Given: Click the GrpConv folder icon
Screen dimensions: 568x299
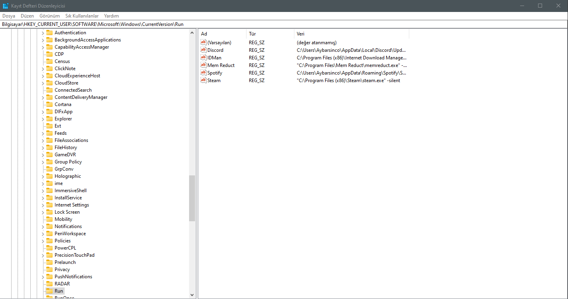Looking at the screenshot, I should (x=49, y=169).
